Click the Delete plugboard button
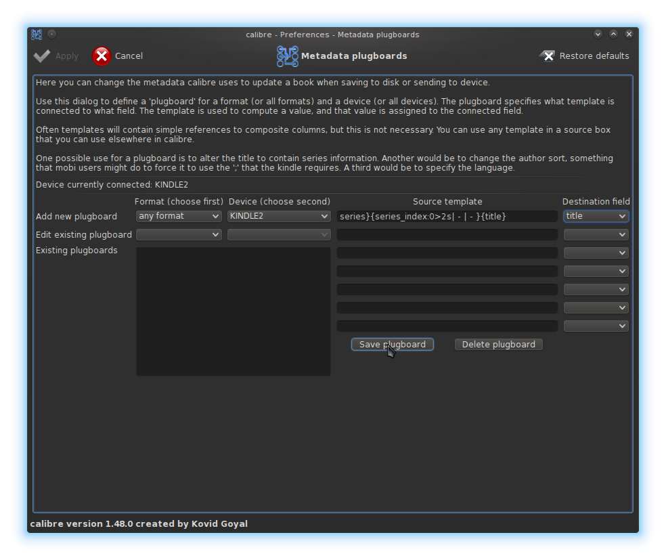This screenshot has width=666, height=560. click(499, 345)
